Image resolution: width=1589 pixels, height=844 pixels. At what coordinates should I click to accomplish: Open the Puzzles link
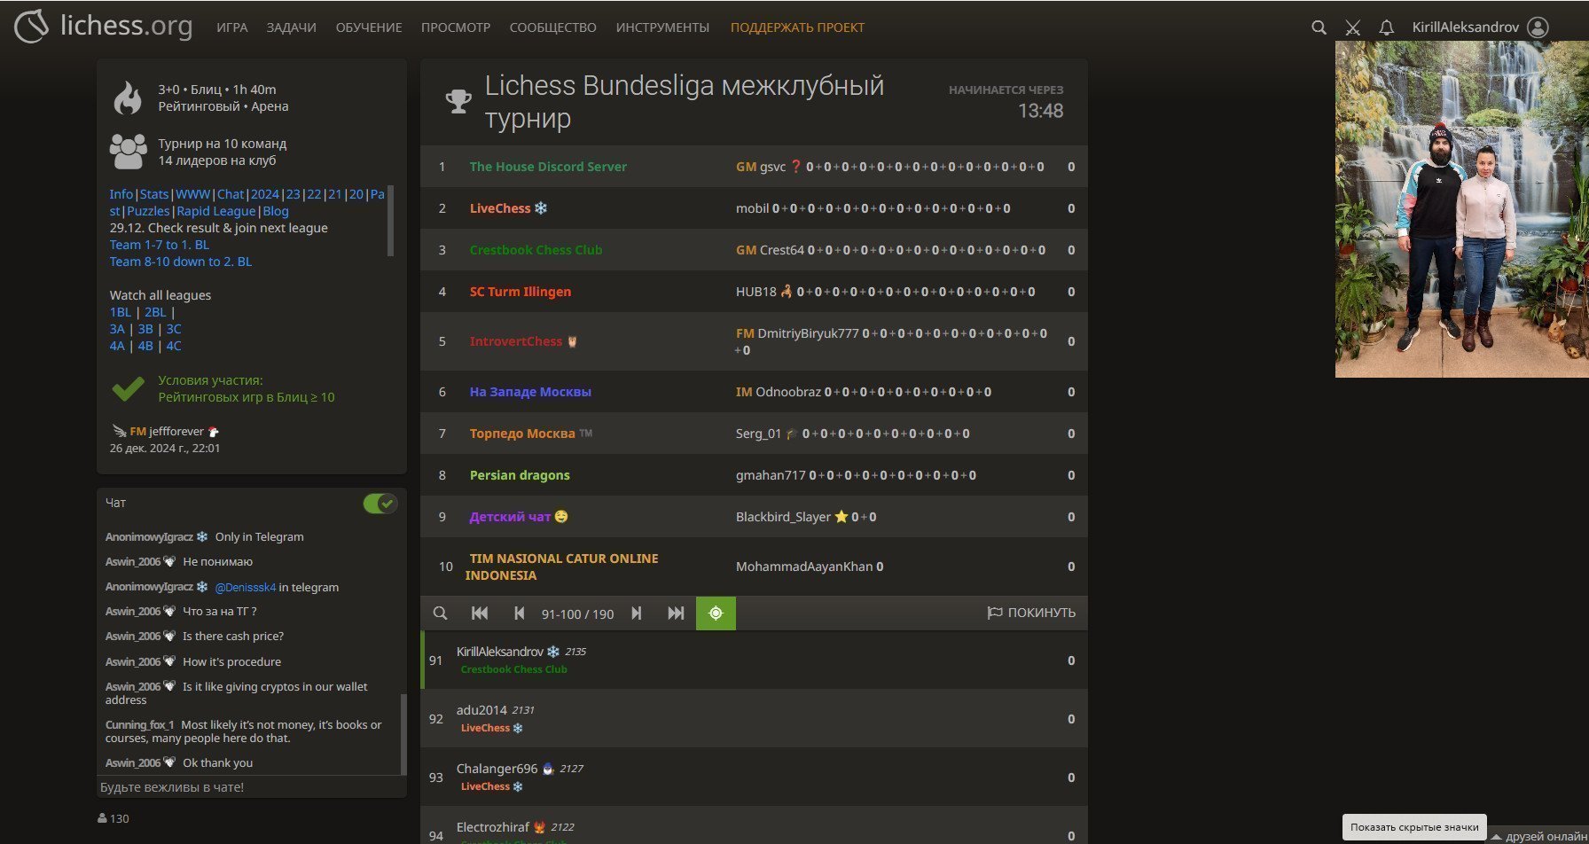148,211
